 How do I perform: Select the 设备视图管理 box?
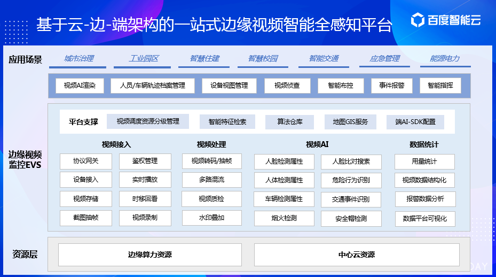click(x=229, y=86)
